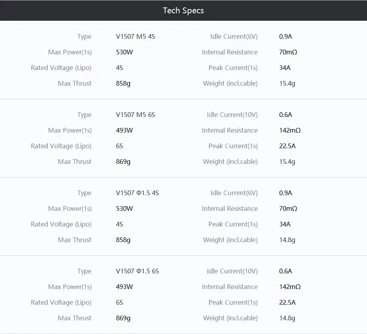Click Internal Resistance label in Φ1.5 6S block
367x334 pixels.
point(230,287)
